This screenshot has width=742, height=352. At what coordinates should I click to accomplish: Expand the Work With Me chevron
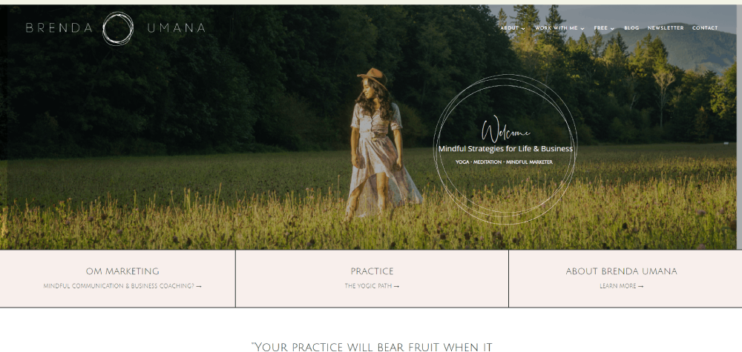tap(582, 28)
